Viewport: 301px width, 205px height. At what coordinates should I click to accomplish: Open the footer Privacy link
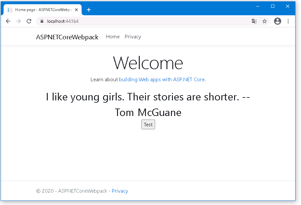[120, 191]
